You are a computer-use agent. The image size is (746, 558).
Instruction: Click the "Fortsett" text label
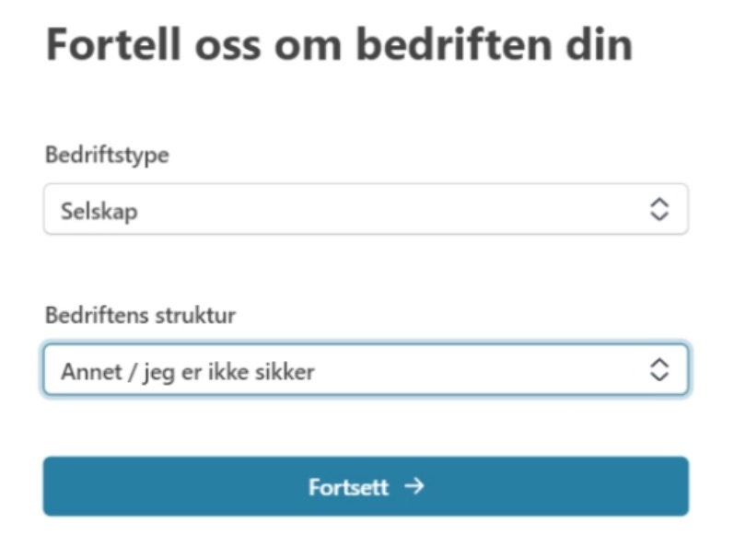pos(348,487)
